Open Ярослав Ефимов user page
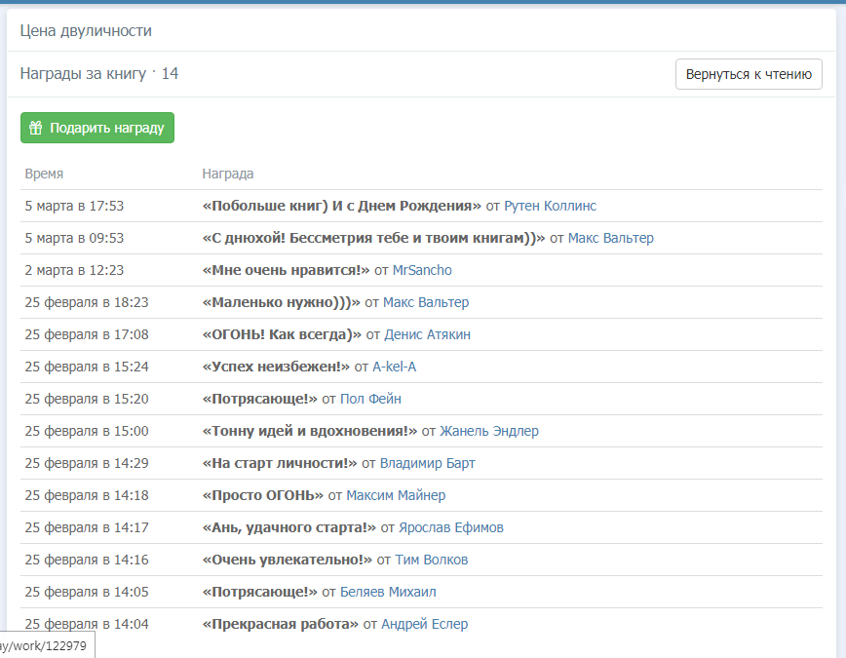 450,527
